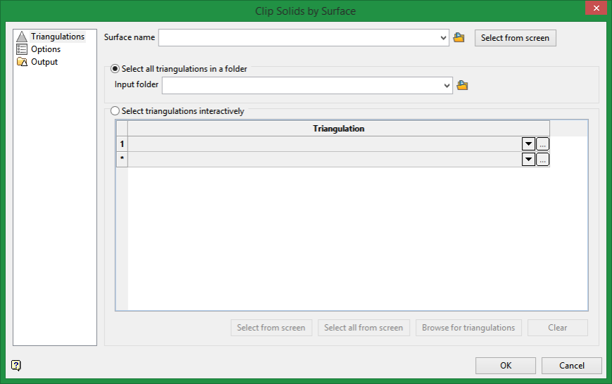Expand the Surface name dropdown
Viewport: 612px width, 384px height.
pyautogui.click(x=443, y=38)
